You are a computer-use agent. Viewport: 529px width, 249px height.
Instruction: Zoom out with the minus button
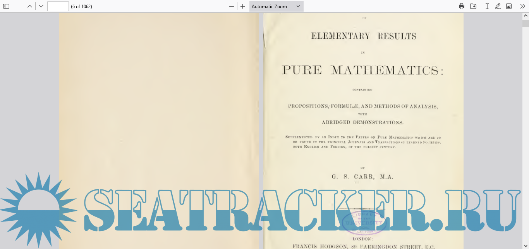click(x=232, y=6)
